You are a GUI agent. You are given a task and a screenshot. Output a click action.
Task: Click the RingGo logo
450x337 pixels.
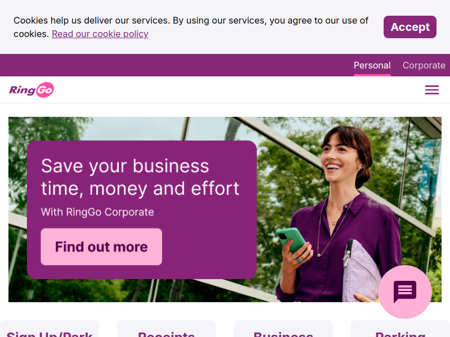pos(31,90)
